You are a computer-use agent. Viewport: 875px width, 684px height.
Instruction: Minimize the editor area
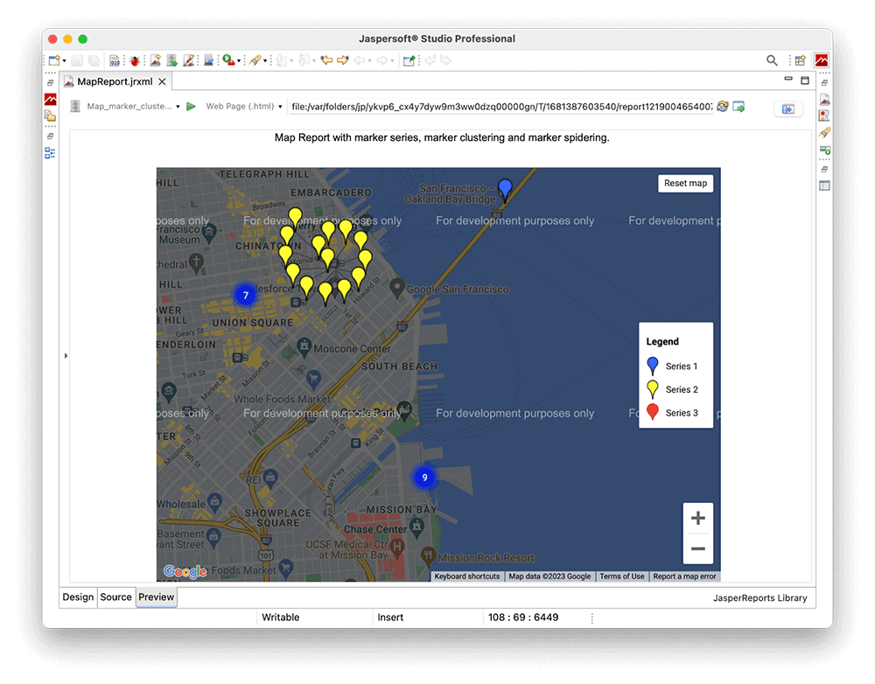(788, 80)
